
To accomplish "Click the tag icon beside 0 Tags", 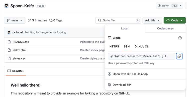I will coord(51,20).
